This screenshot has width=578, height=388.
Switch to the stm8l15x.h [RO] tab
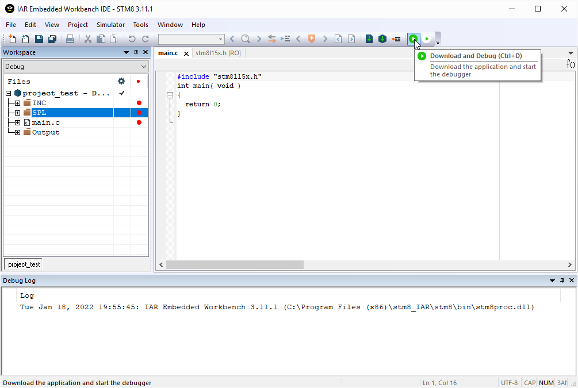pos(218,53)
